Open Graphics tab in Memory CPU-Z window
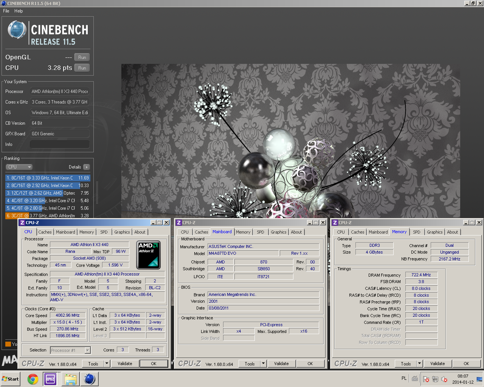The width and height of the screenshot is (484, 387). [435, 232]
